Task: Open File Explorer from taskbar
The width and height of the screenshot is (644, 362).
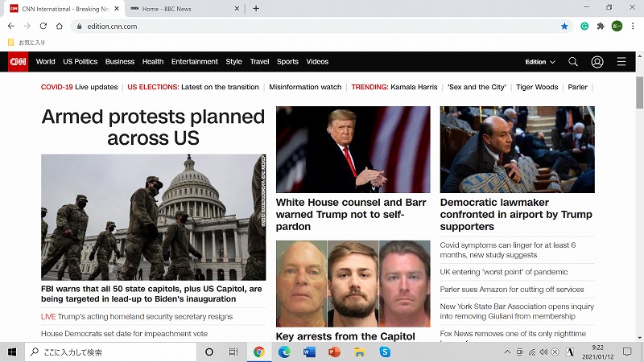Action: pyautogui.click(x=359, y=352)
